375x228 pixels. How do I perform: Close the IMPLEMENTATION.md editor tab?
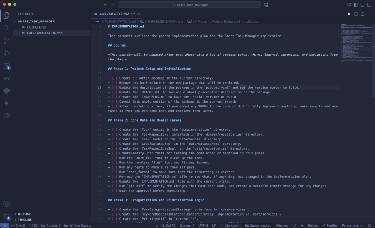coord(138,14)
